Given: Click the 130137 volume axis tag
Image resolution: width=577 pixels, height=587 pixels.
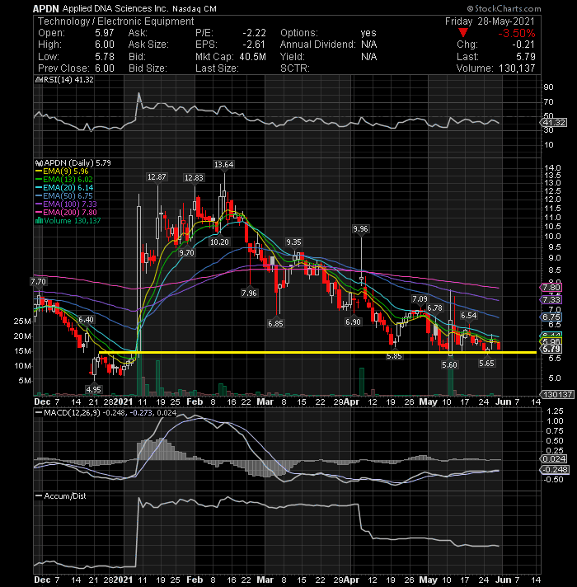Looking at the screenshot, I should pyautogui.click(x=556, y=395).
